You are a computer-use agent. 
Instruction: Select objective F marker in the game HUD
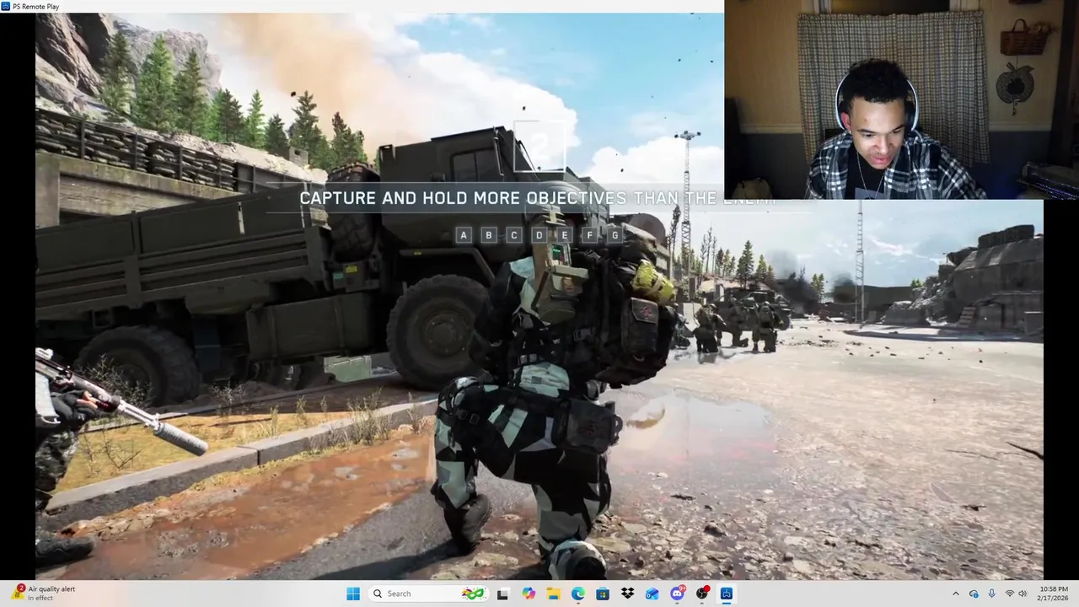pyautogui.click(x=590, y=235)
